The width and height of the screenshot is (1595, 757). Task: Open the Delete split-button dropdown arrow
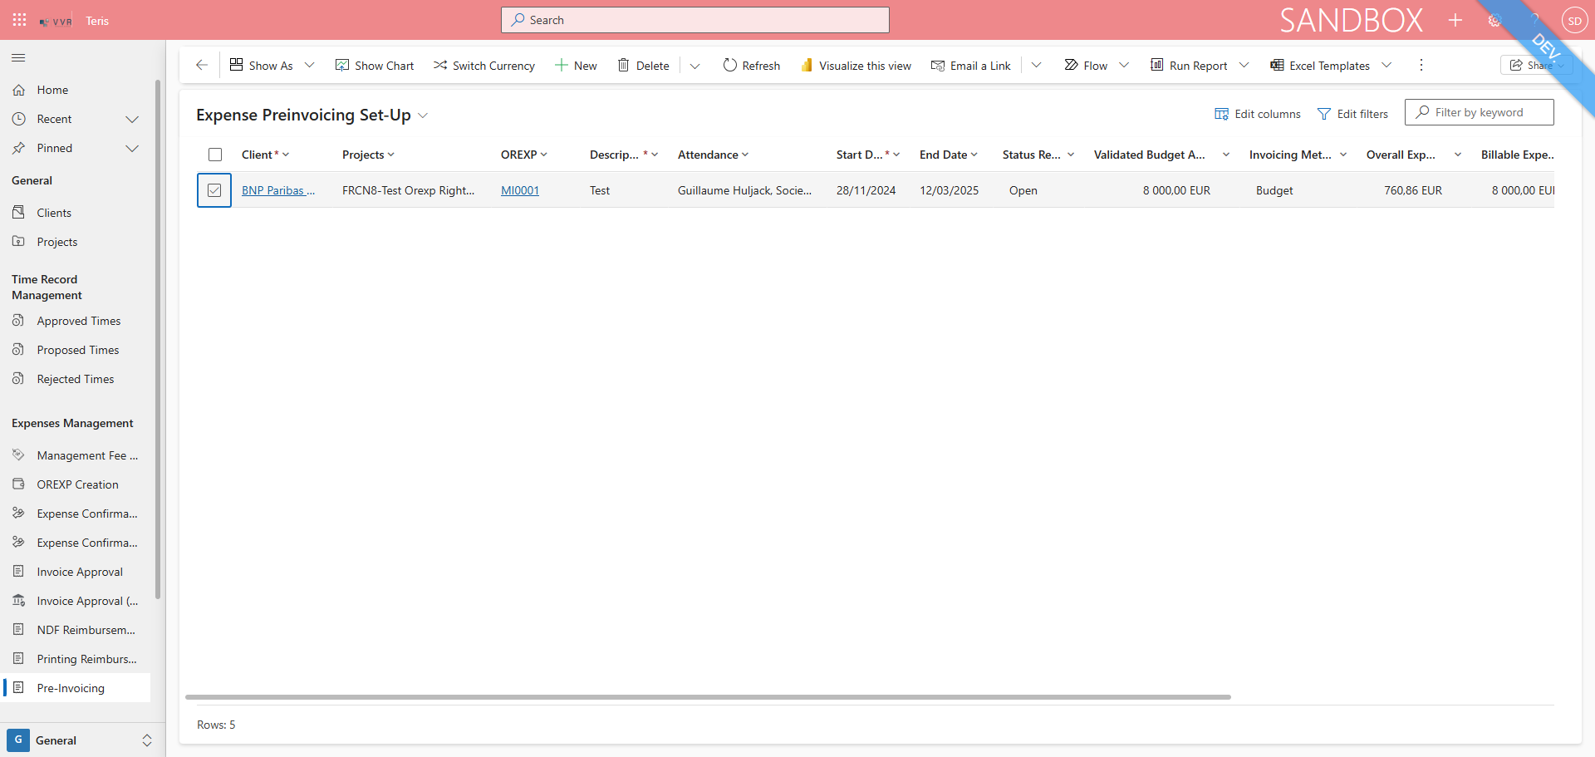[695, 66]
